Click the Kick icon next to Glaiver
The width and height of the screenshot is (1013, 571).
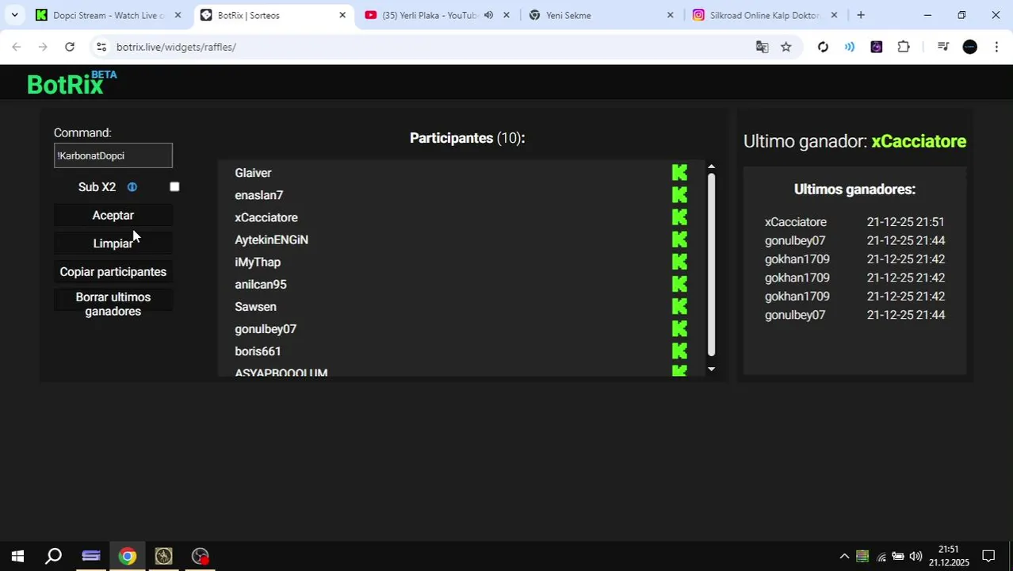[679, 173]
